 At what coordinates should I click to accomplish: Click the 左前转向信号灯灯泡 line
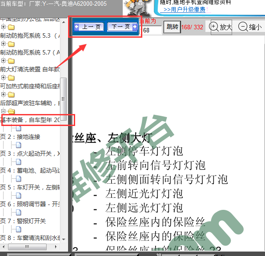(x=155, y=165)
